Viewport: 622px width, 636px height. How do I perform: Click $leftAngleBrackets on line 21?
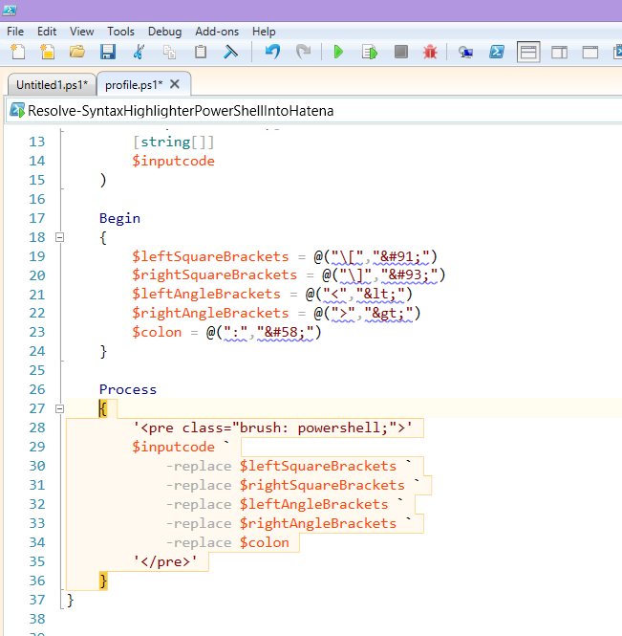pos(206,294)
